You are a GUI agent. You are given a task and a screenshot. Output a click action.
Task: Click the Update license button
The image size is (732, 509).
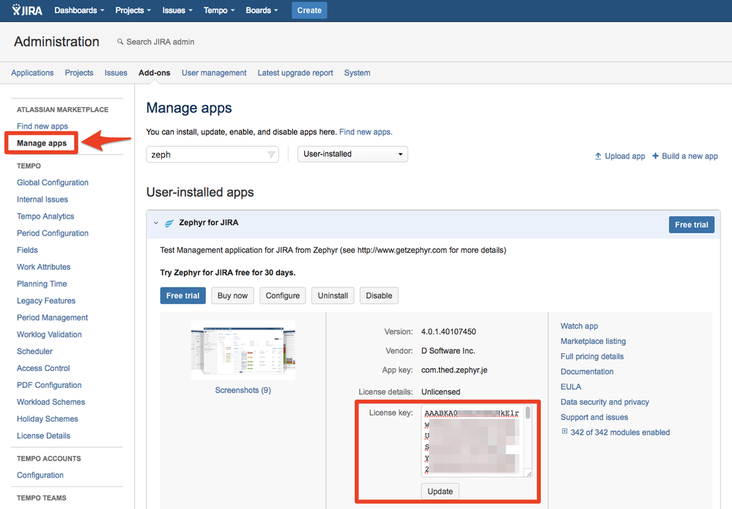coord(440,491)
